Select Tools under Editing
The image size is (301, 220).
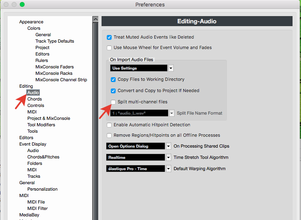(33, 131)
